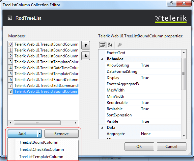Click property grid scroll down arrow
The image size is (194, 161).
pos(184,136)
